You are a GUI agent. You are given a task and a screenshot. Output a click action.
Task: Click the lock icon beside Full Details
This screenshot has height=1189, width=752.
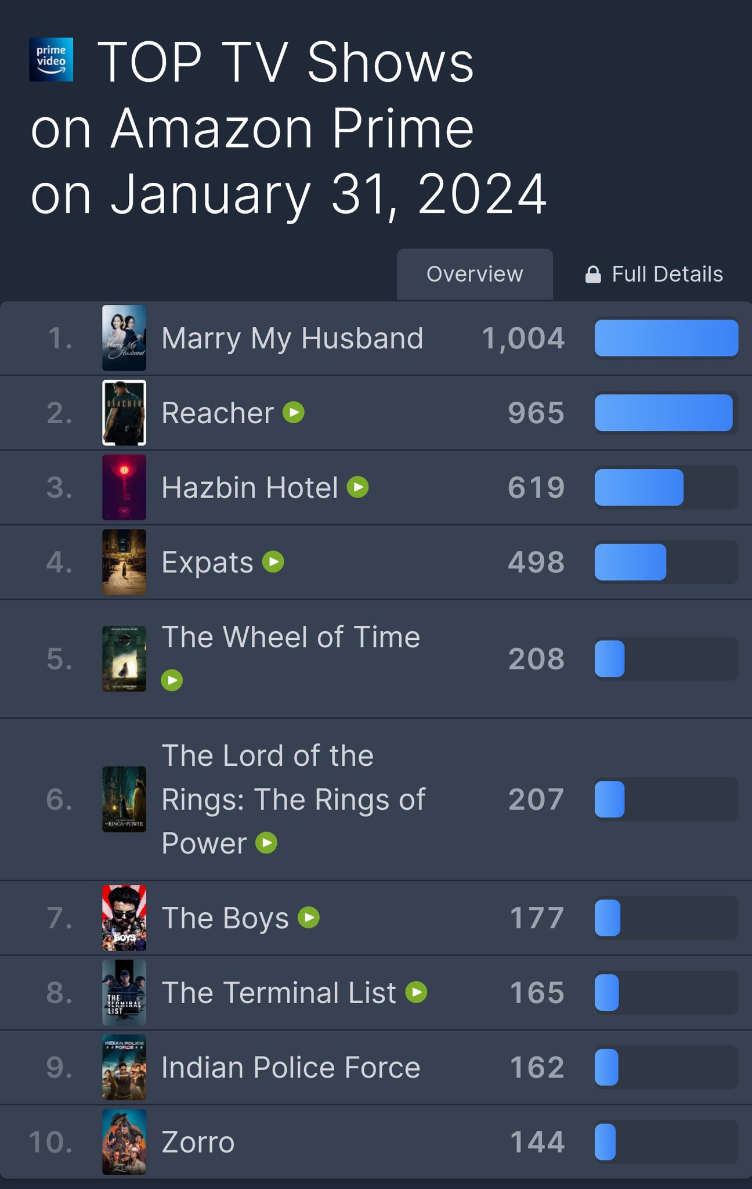[593, 275]
